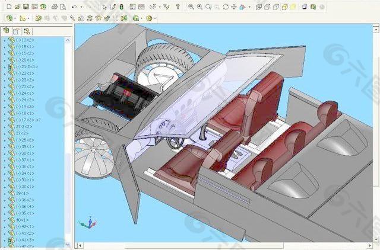Expand tree item (-) 20<1>

[5, 60]
